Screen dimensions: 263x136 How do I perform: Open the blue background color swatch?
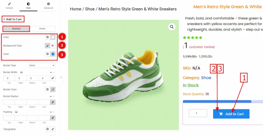click(x=53, y=54)
